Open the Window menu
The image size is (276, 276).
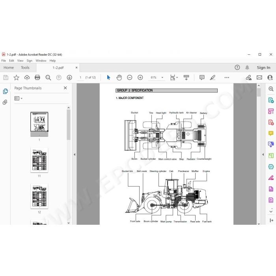point(41,61)
